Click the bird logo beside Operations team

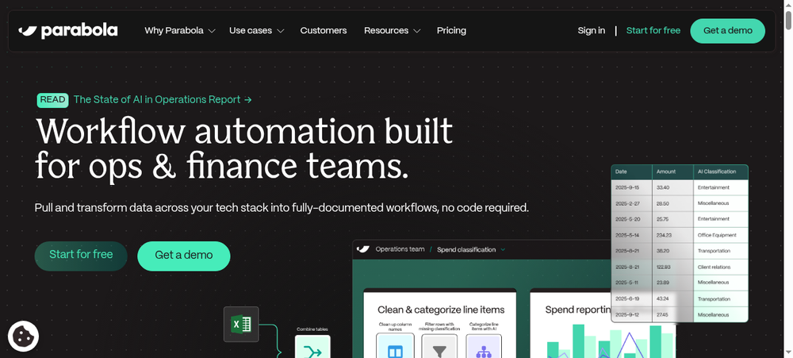coord(363,249)
